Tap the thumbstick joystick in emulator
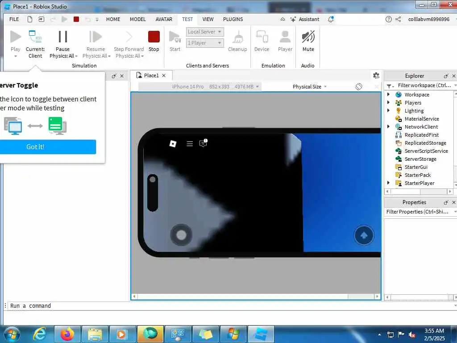457x343 pixels. (x=181, y=234)
